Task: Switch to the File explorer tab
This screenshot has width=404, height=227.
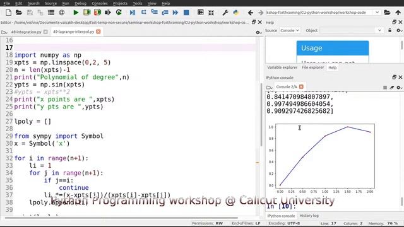Action: 312,67
